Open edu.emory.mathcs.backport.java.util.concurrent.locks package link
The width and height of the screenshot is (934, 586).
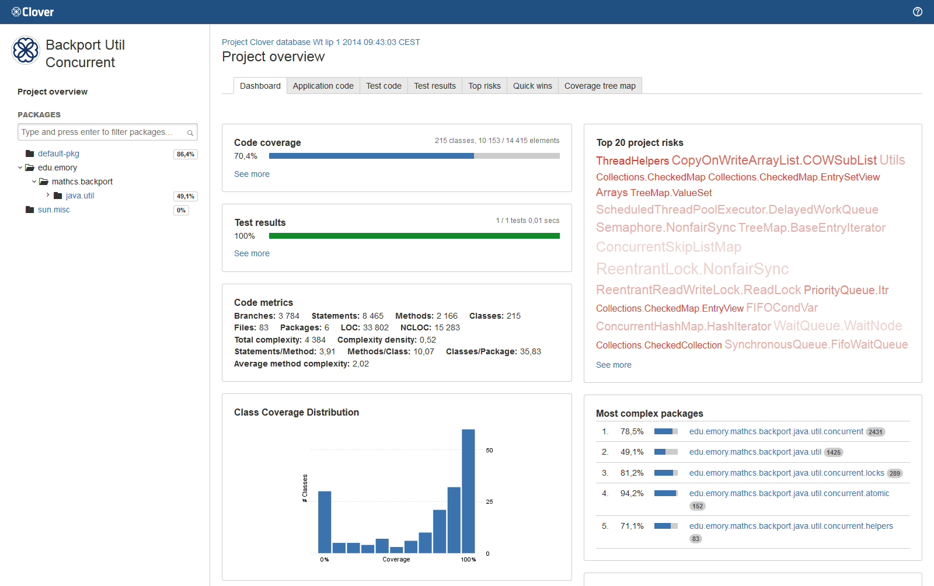(x=786, y=473)
